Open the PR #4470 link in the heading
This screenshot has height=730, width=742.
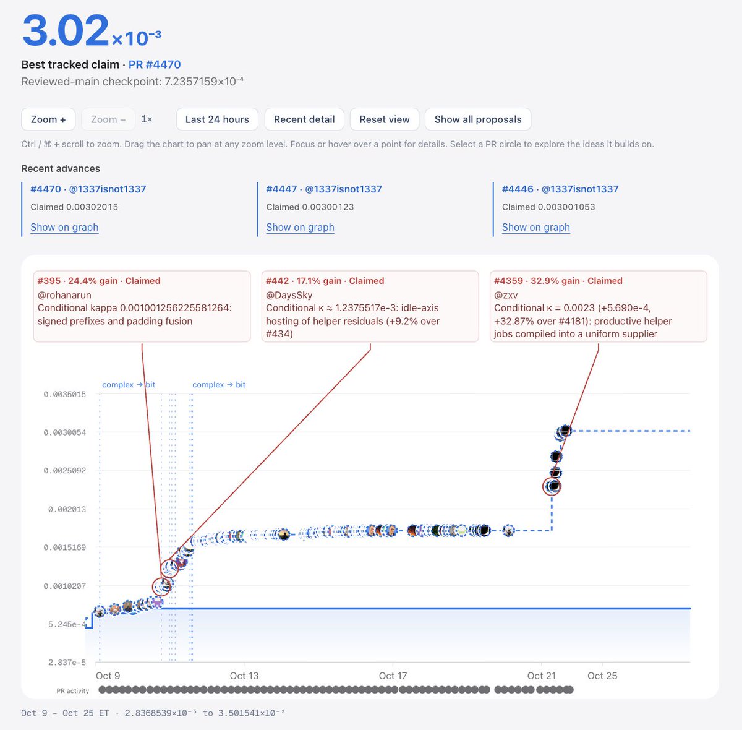155,64
